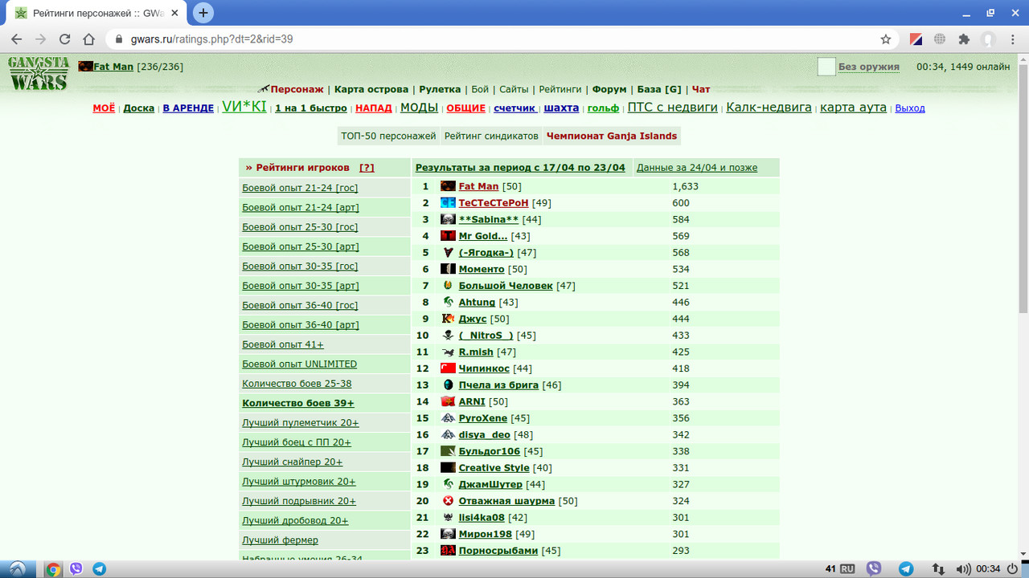This screenshot has width=1029, height=578.
Task: Click the Gangsta Wars logo
Action: click(x=37, y=74)
